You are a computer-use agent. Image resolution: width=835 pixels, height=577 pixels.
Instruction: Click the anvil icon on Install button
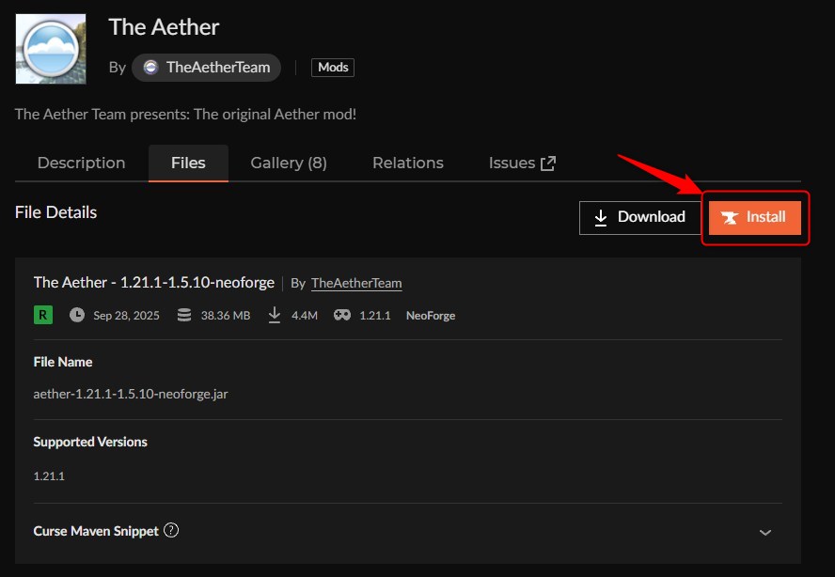pyautogui.click(x=732, y=217)
